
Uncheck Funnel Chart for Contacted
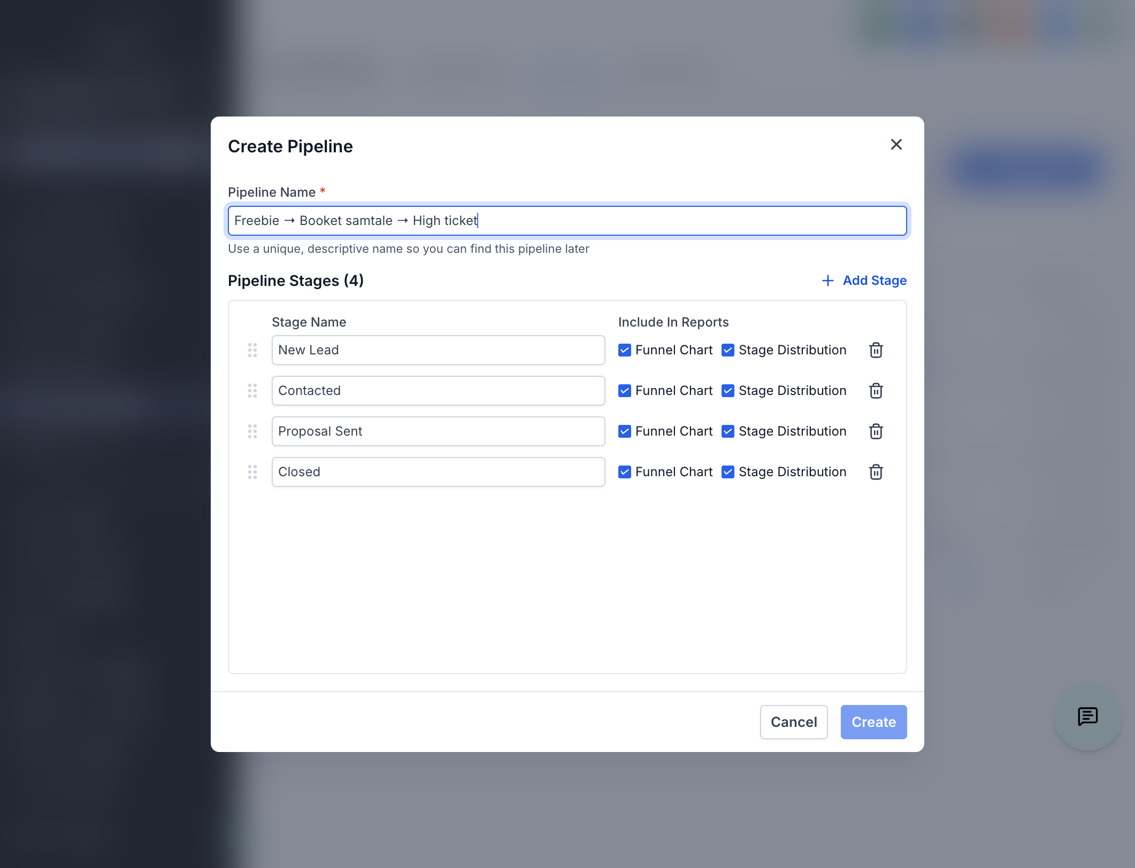coord(624,391)
